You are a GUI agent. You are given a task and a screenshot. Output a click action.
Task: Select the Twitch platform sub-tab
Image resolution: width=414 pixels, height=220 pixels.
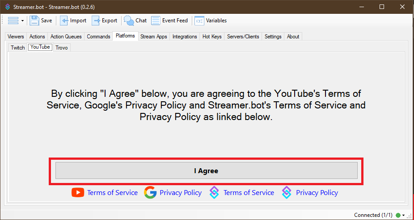(x=18, y=48)
